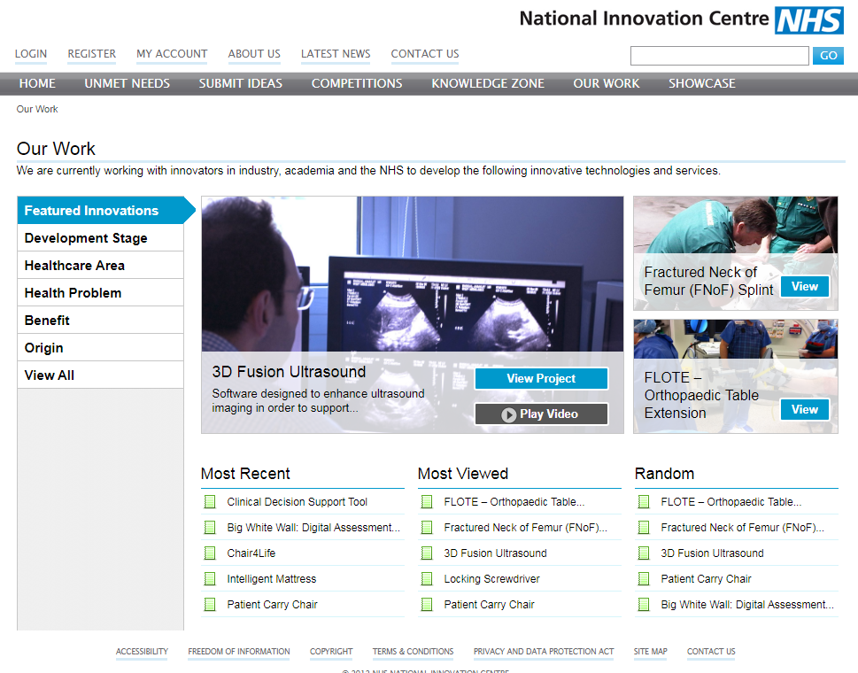Open Patient Carry Chair under Most Recent
This screenshot has width=858, height=673.
pos(272,605)
